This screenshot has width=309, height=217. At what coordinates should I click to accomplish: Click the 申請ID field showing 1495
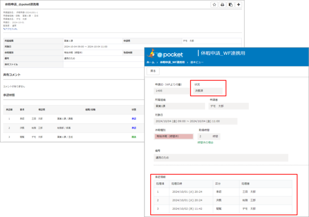click(x=171, y=91)
